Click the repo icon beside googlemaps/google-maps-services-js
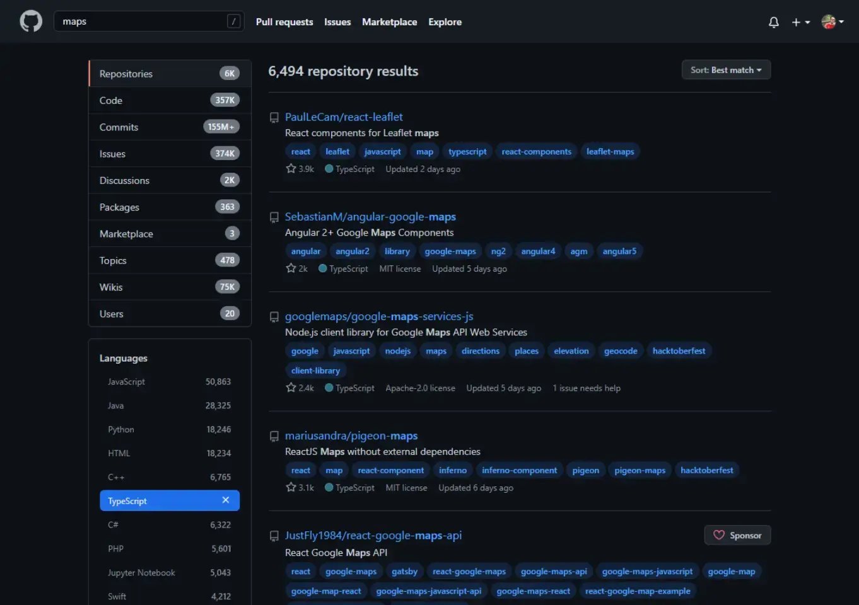 coord(274,317)
